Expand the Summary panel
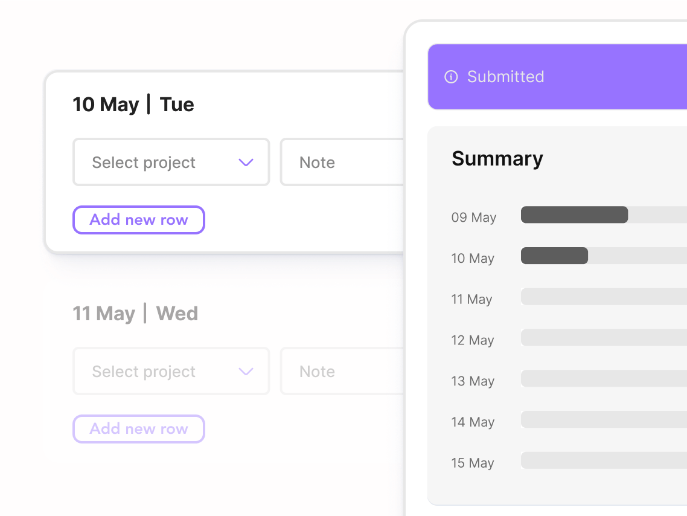687x516 pixels. click(x=555, y=158)
